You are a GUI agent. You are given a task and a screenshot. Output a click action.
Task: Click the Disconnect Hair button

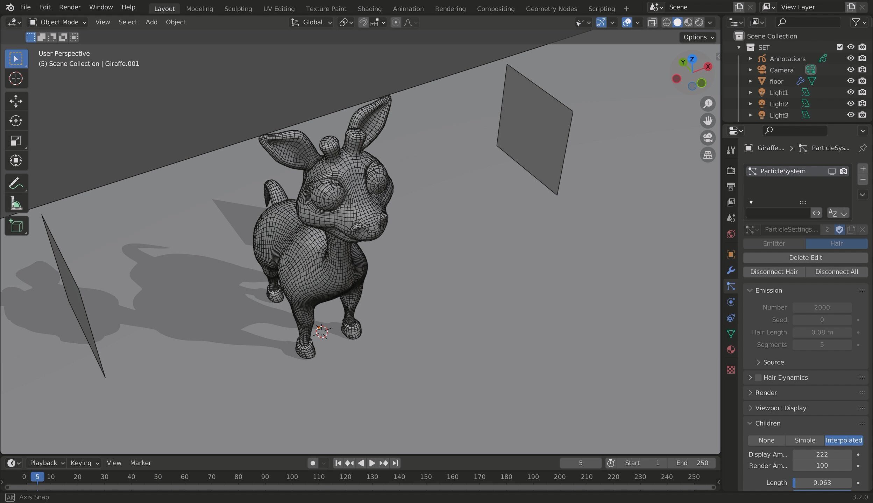click(774, 272)
